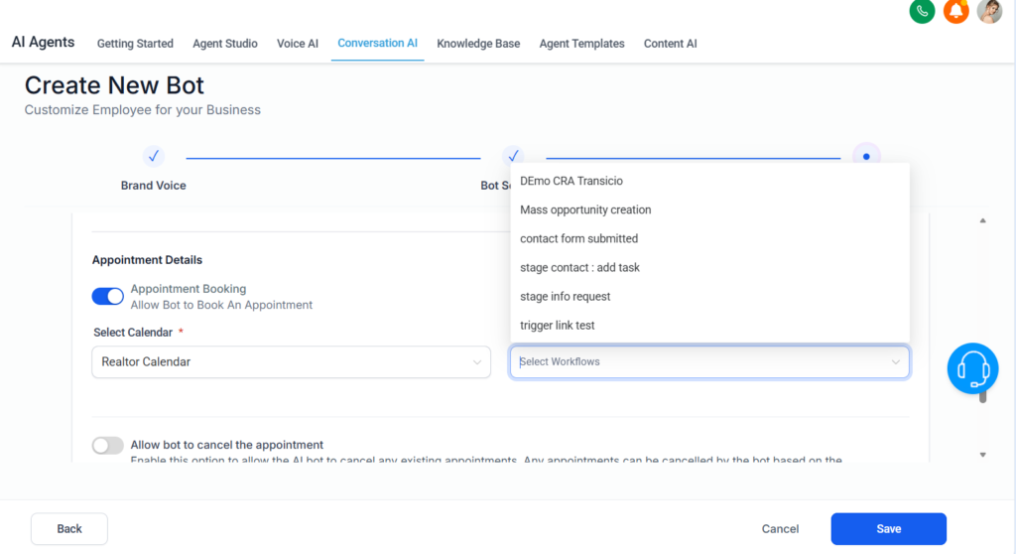Click scroll down arrow in form panel
1016x554 pixels.
pyautogui.click(x=982, y=455)
